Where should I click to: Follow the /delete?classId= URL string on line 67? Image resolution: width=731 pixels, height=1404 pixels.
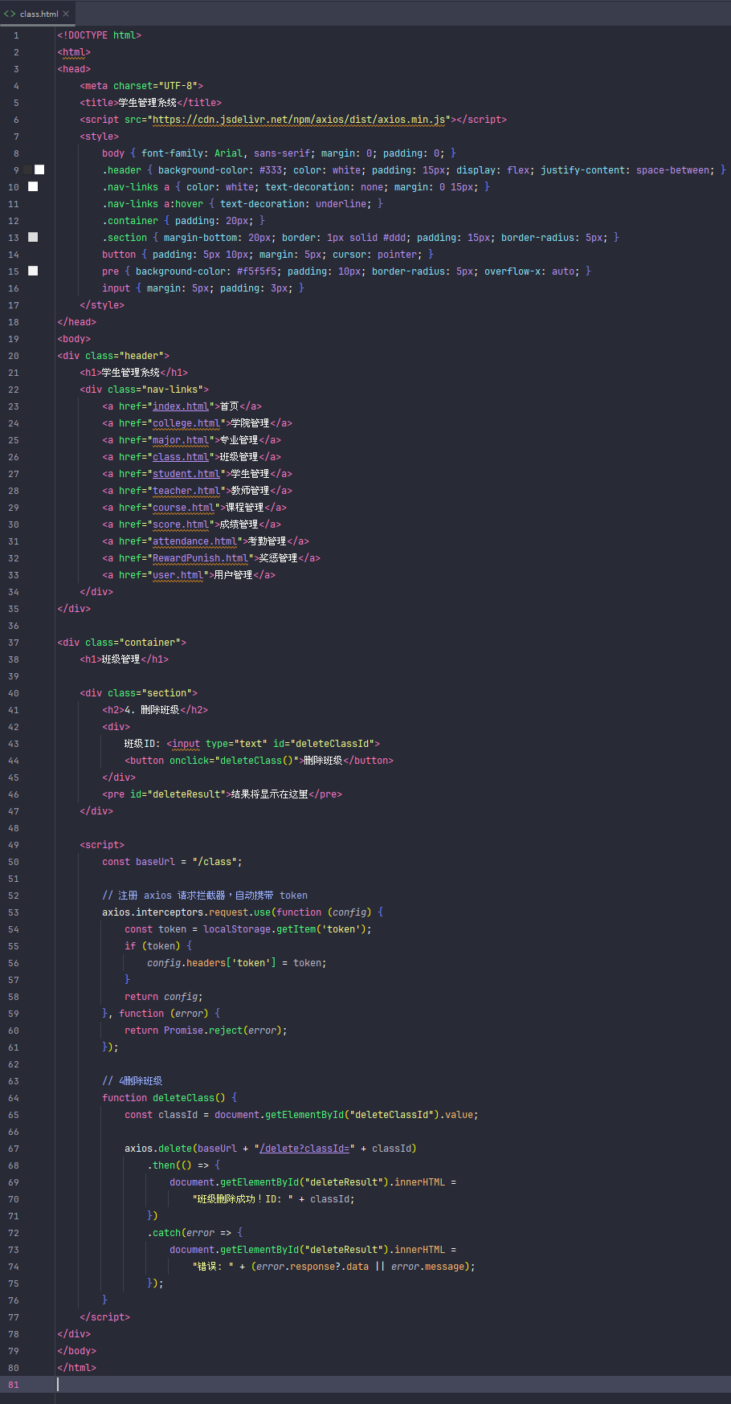pos(304,1149)
